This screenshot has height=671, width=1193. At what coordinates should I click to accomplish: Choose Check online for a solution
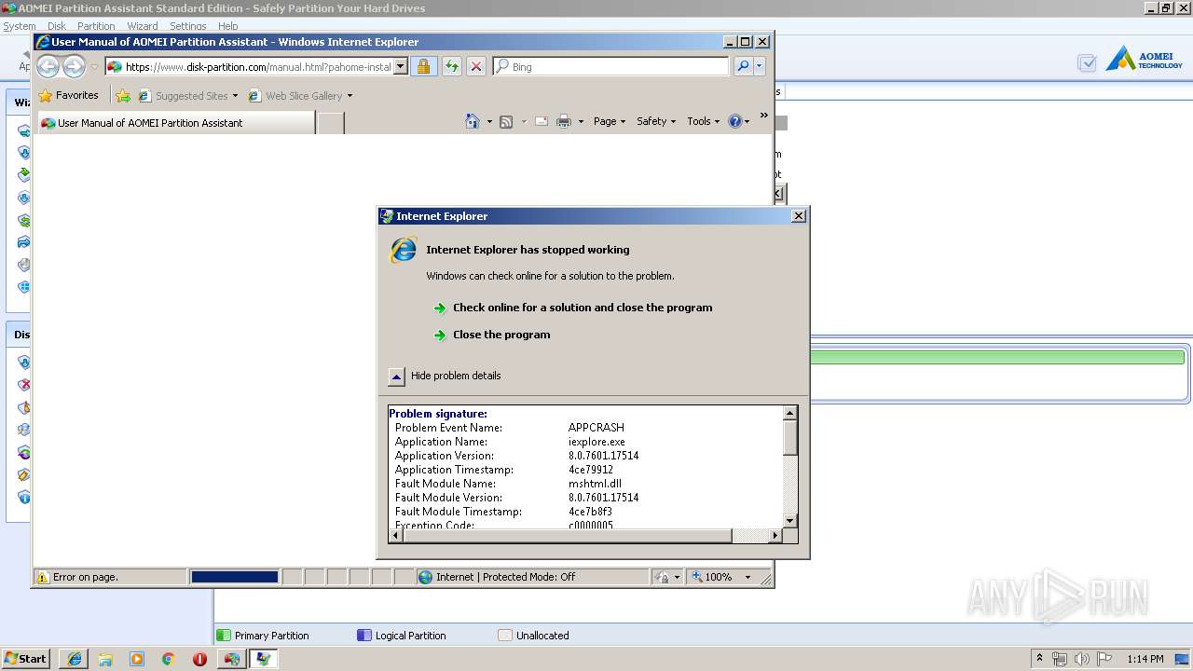(583, 308)
